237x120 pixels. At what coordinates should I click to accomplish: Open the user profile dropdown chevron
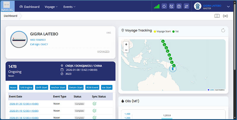228,6
